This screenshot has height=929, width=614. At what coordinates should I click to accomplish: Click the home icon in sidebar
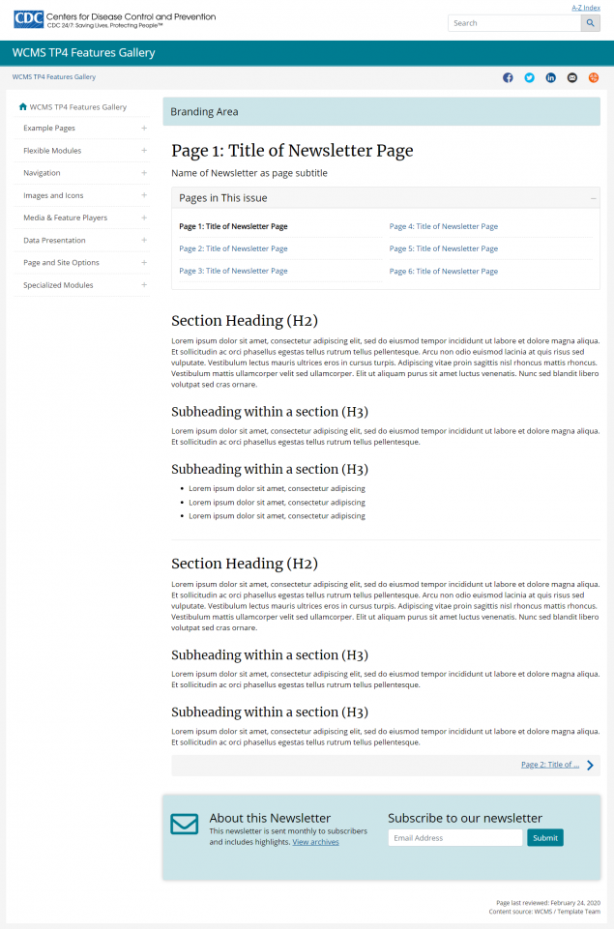pyautogui.click(x=23, y=106)
